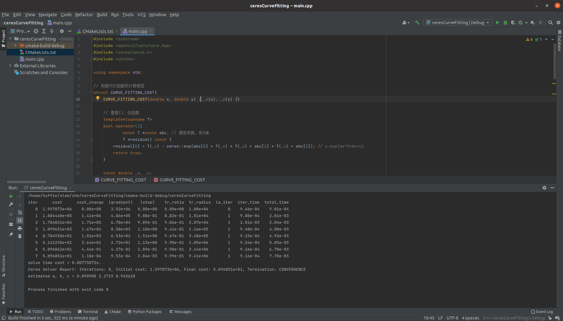Open the Event Log
Screen dimensions: 563x321
click(x=542, y=312)
